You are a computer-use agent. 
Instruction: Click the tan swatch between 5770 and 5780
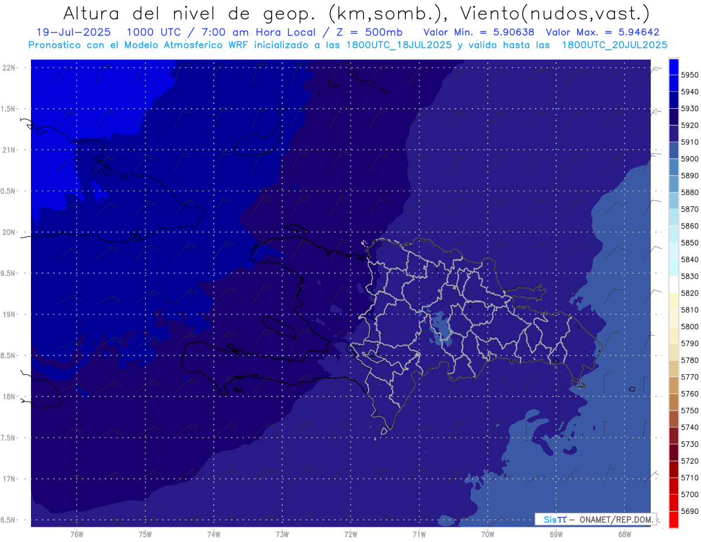674,369
